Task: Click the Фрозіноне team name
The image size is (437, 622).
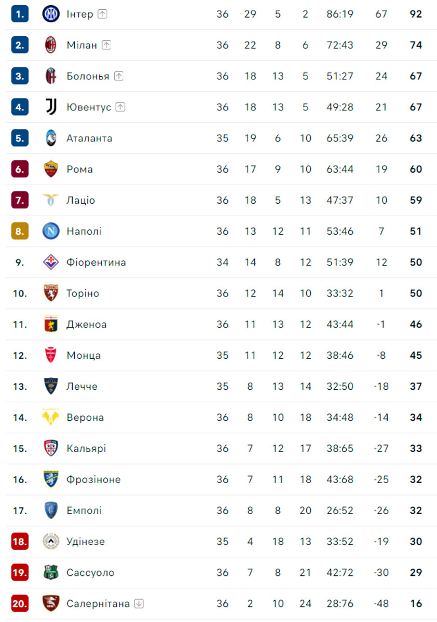Action: click(93, 479)
